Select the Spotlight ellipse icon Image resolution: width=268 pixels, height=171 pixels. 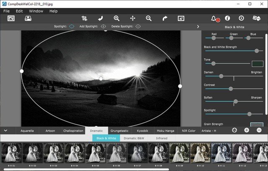72,26
